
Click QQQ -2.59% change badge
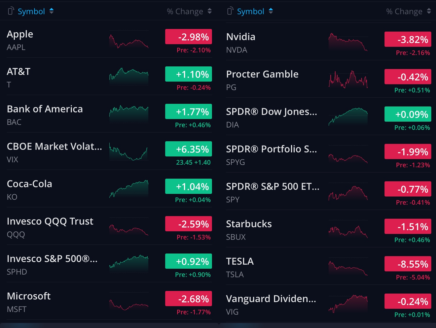[x=189, y=224]
